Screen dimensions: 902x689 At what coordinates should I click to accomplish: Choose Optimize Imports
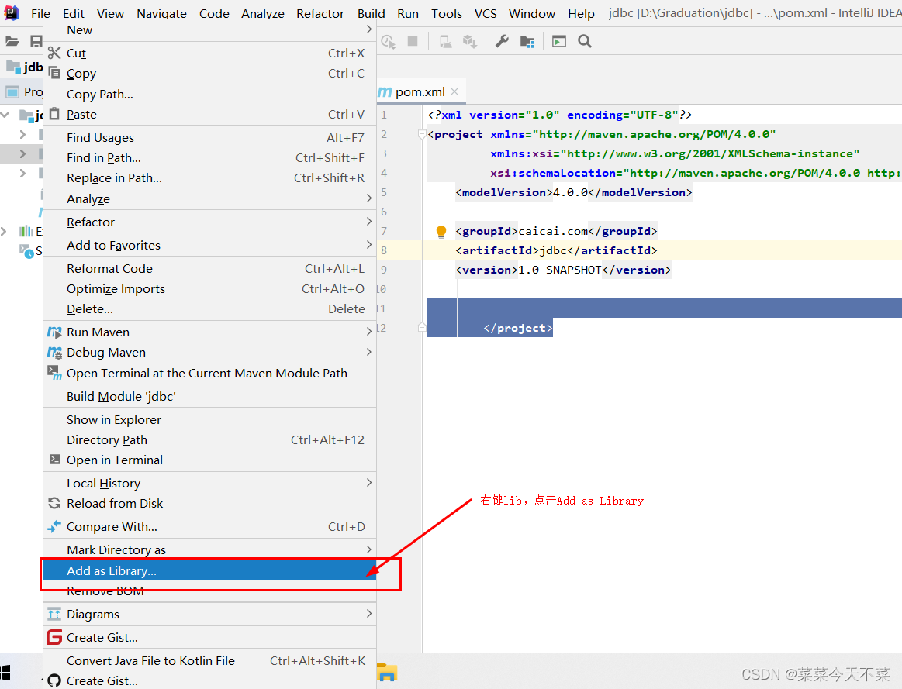pyautogui.click(x=210, y=288)
